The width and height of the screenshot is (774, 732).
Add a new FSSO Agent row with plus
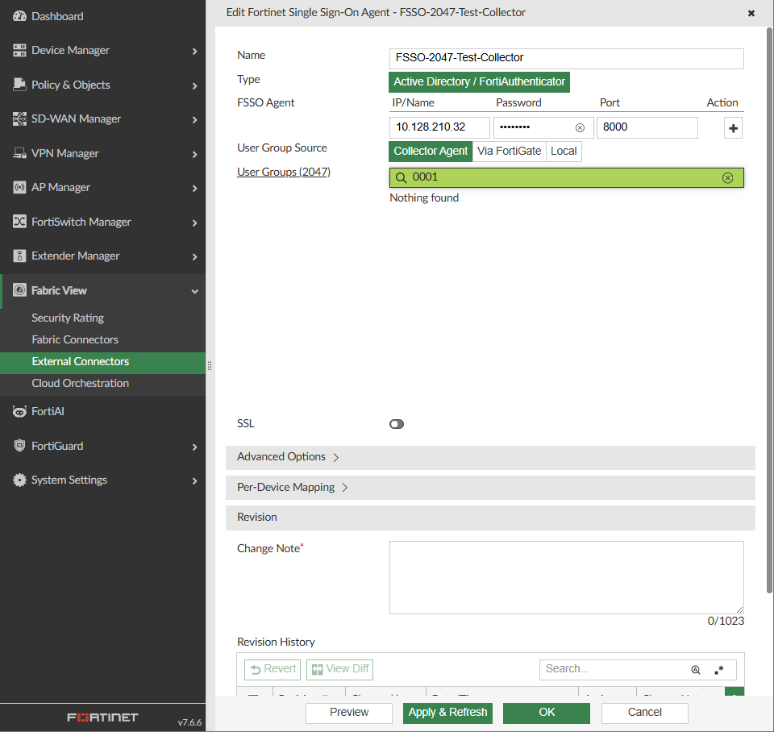click(x=733, y=128)
